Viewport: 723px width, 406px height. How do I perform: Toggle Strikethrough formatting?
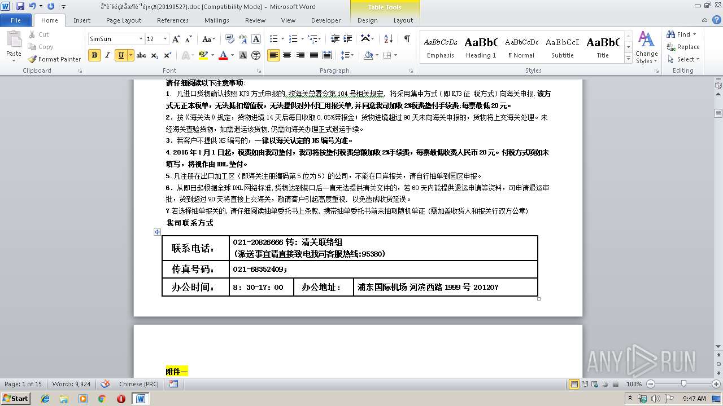pos(141,55)
